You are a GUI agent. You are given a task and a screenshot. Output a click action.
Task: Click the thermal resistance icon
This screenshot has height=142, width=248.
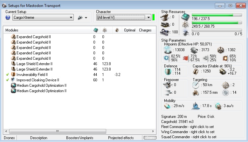tap(186, 58)
